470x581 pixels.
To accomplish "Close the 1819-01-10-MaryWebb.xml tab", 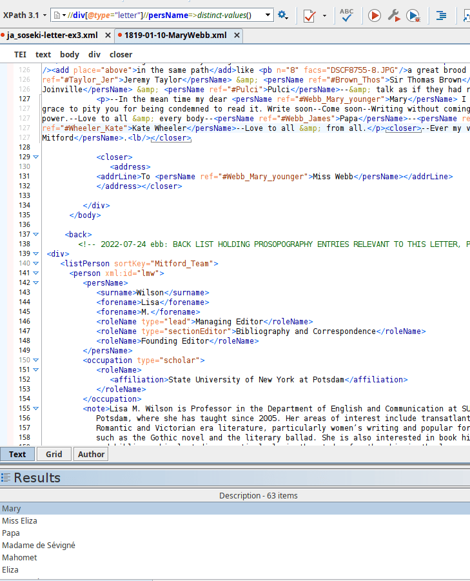I will [237, 35].
